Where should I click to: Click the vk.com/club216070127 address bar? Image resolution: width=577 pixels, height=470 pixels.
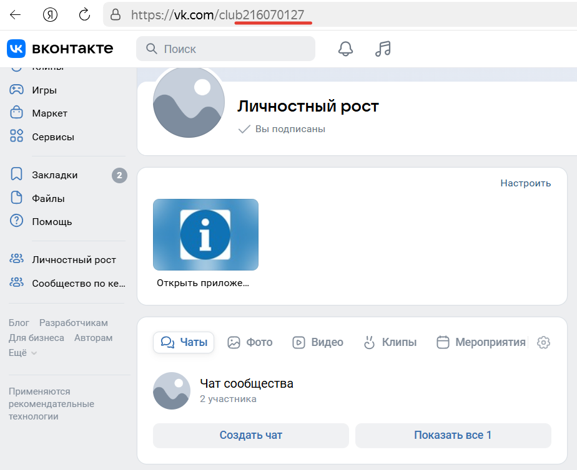pyautogui.click(x=340, y=15)
